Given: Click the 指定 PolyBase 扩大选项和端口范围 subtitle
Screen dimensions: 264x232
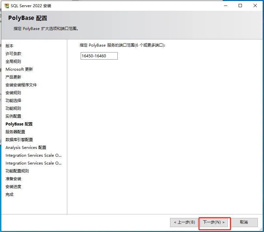Looking at the screenshot, I should click(x=46, y=29).
